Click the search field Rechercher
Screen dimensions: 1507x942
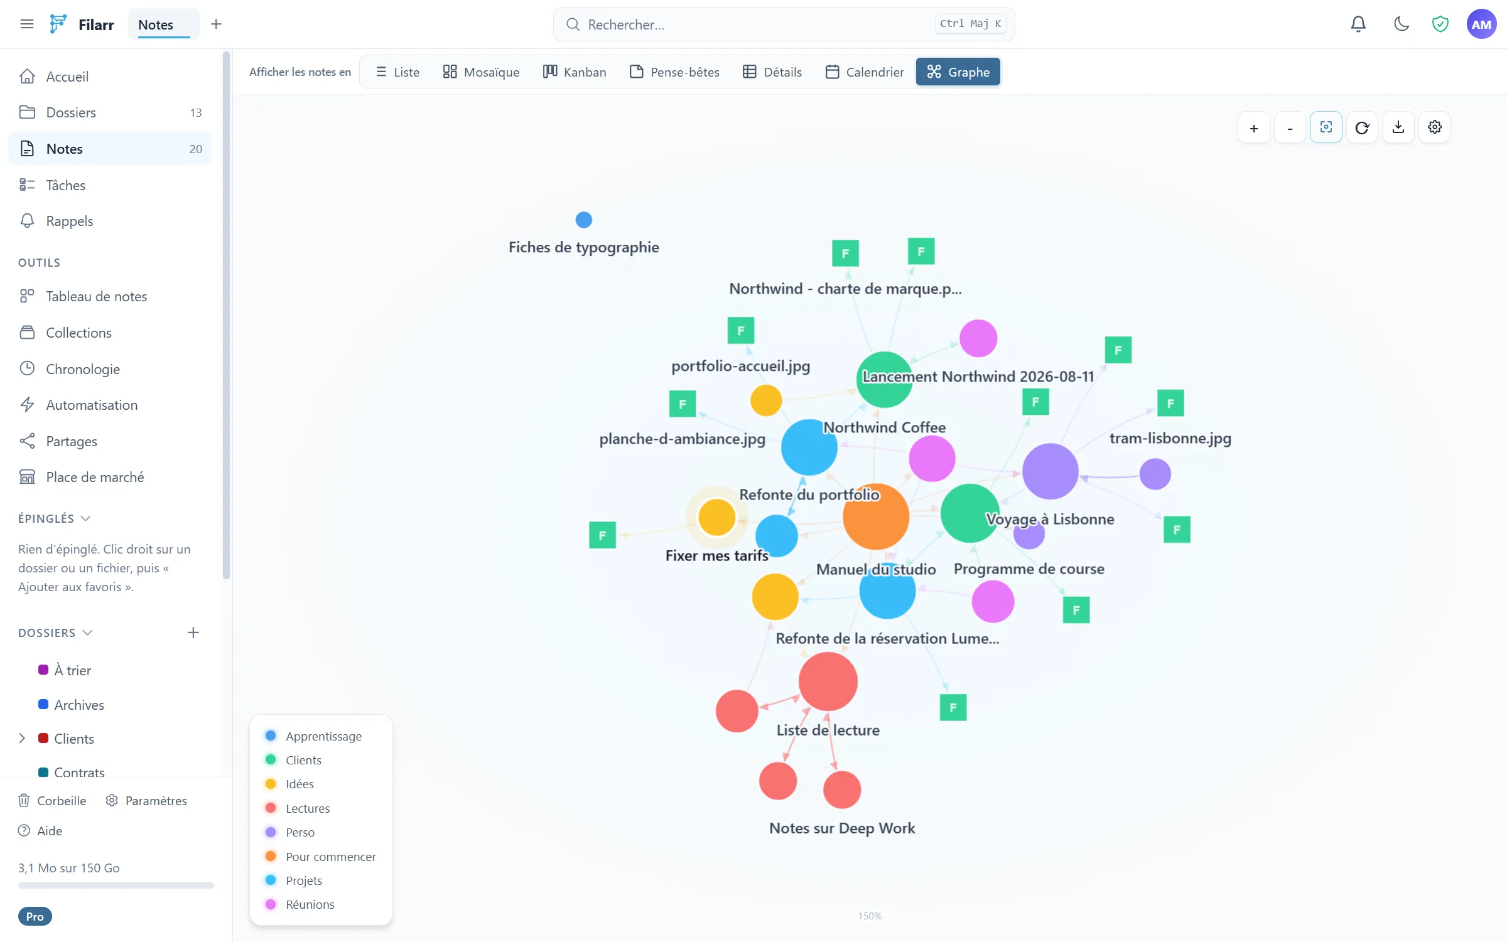click(784, 24)
